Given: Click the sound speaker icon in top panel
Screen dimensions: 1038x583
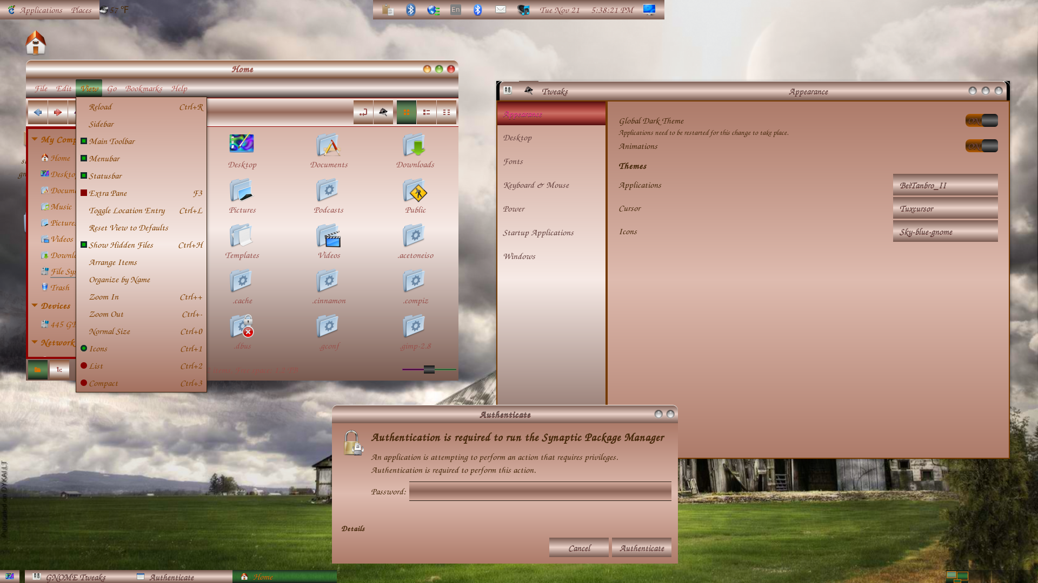Looking at the screenshot, I should coord(523,10).
